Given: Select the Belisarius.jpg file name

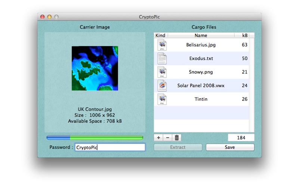Looking at the screenshot, I should click(201, 45).
